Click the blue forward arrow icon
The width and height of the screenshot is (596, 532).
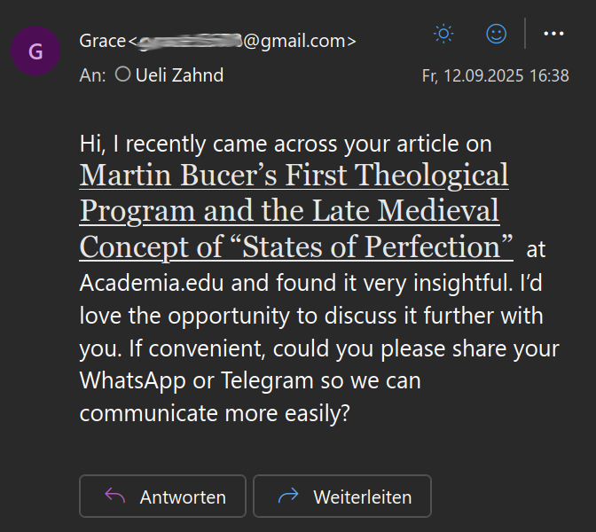pyautogui.click(x=289, y=497)
